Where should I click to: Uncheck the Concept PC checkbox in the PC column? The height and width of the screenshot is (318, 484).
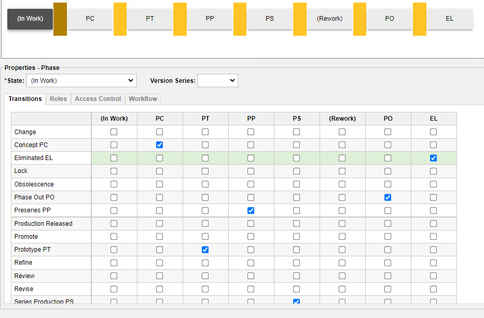tap(159, 144)
